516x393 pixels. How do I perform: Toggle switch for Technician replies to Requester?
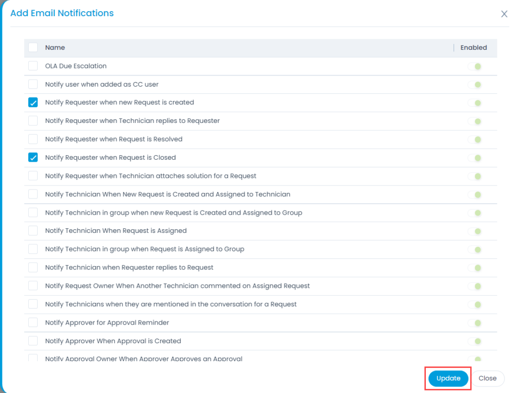[x=475, y=121]
